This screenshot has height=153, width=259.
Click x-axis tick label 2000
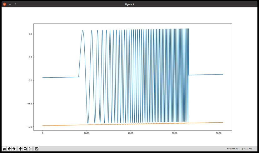click(x=87, y=133)
